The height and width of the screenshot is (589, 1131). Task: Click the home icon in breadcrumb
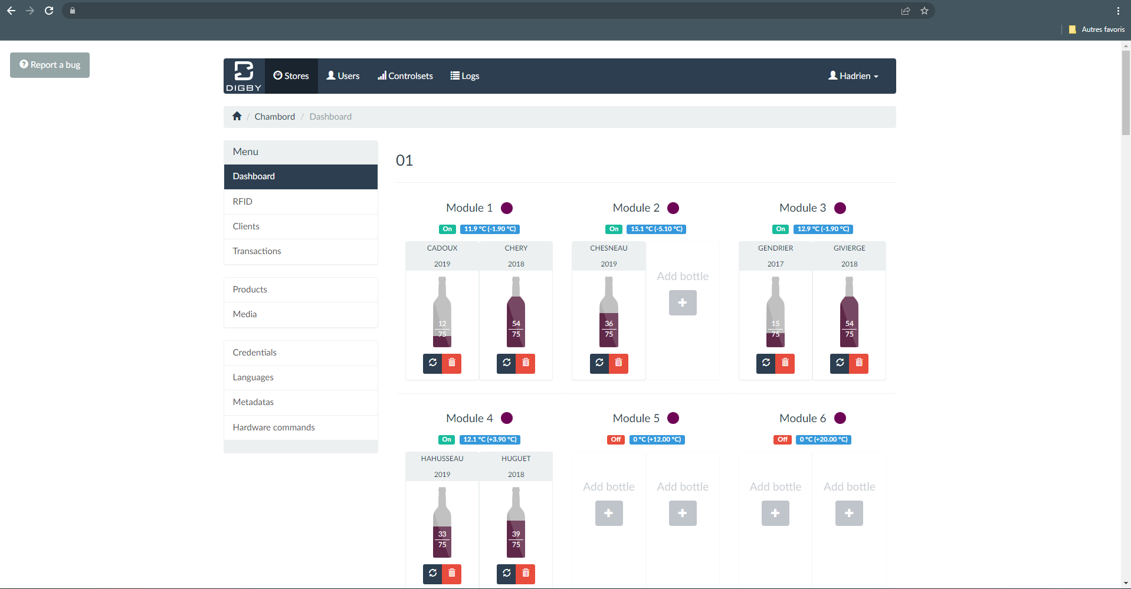[x=237, y=116]
